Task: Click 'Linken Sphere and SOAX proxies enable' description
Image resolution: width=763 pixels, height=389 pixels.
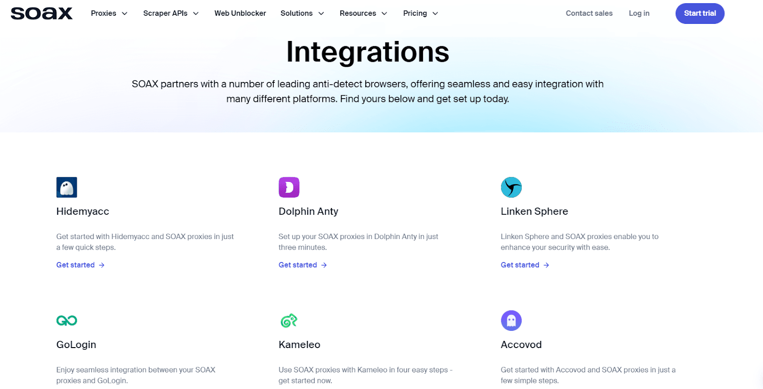Action: pyautogui.click(x=579, y=242)
